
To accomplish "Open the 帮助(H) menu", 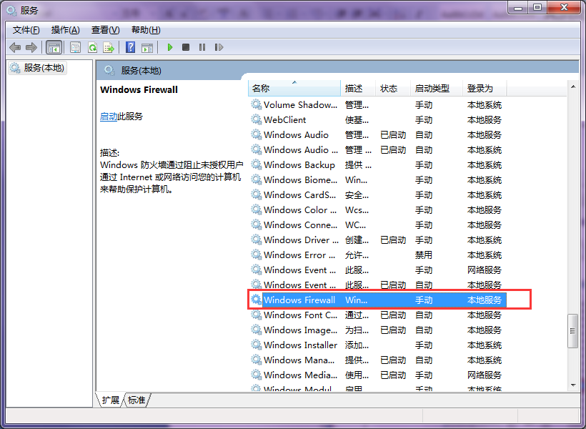I will pyautogui.click(x=146, y=30).
